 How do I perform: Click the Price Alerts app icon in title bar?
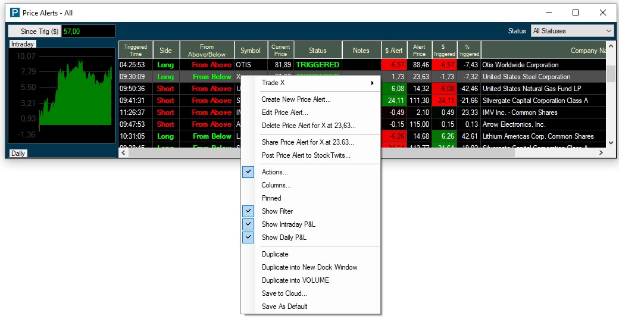pyautogui.click(x=15, y=12)
